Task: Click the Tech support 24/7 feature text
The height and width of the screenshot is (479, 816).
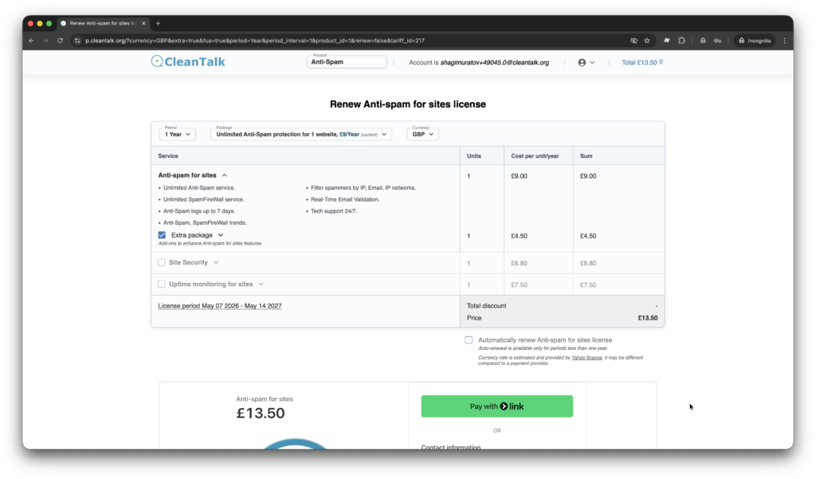Action: (334, 211)
